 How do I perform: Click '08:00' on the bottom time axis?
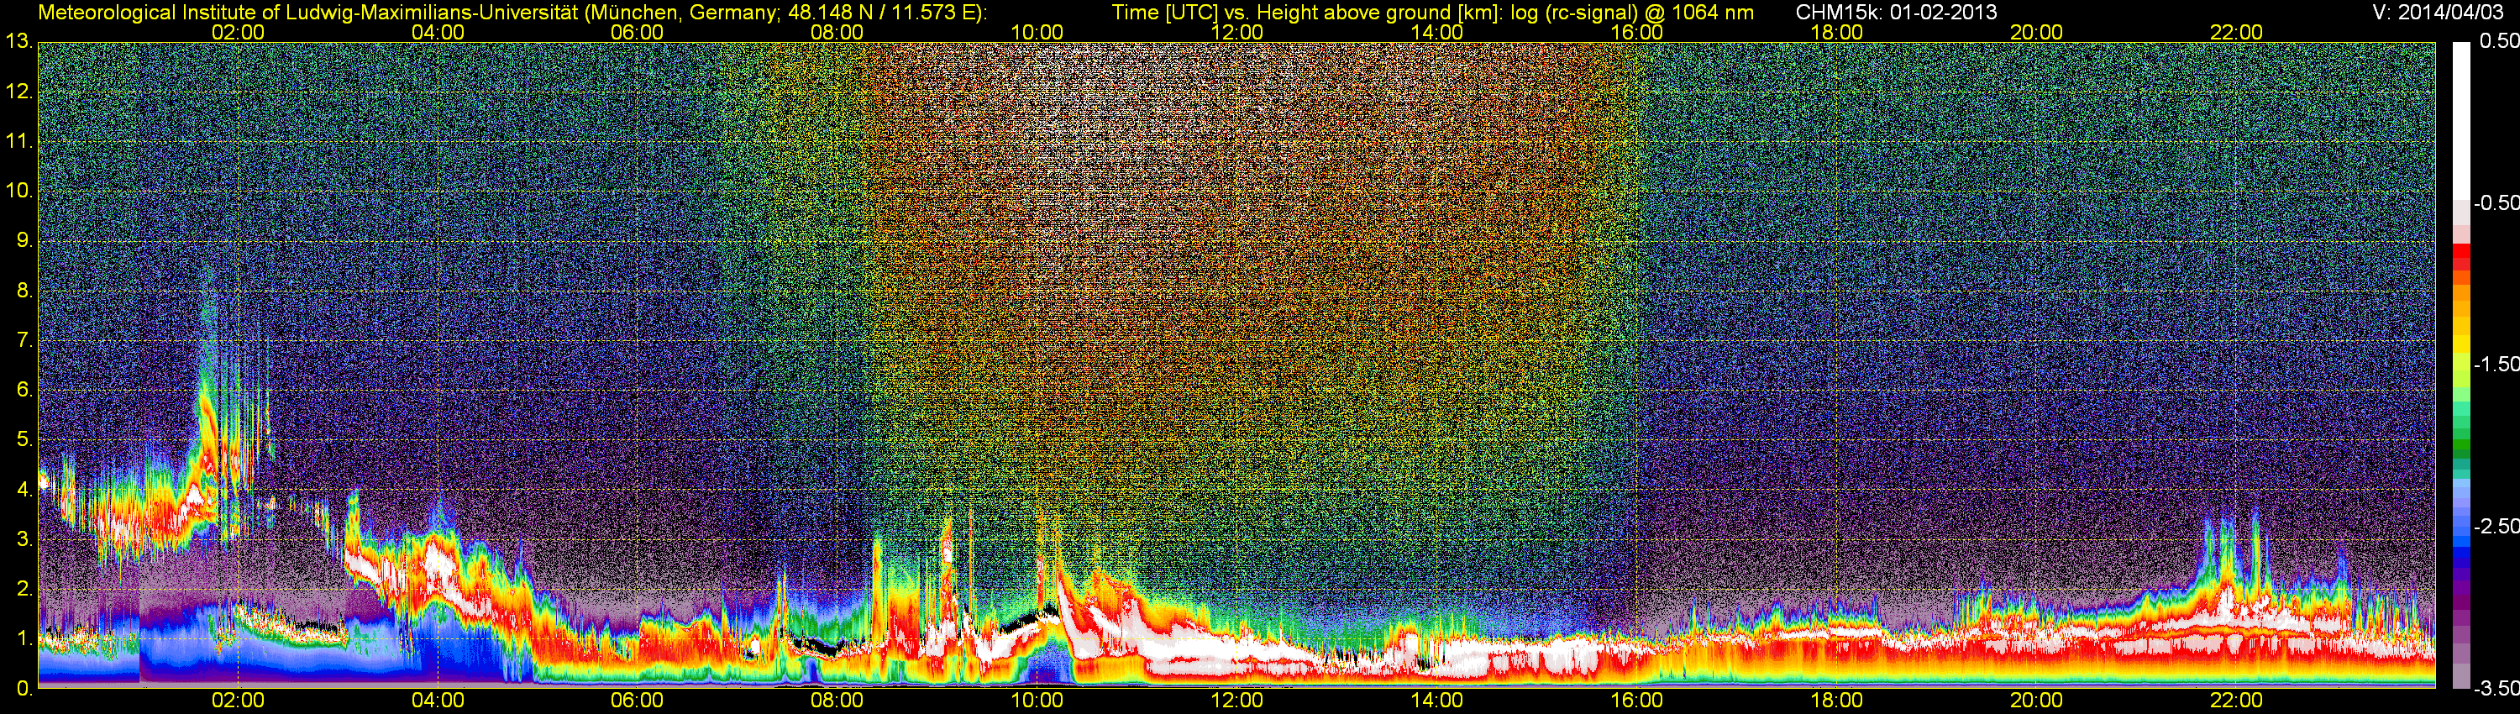(x=837, y=701)
